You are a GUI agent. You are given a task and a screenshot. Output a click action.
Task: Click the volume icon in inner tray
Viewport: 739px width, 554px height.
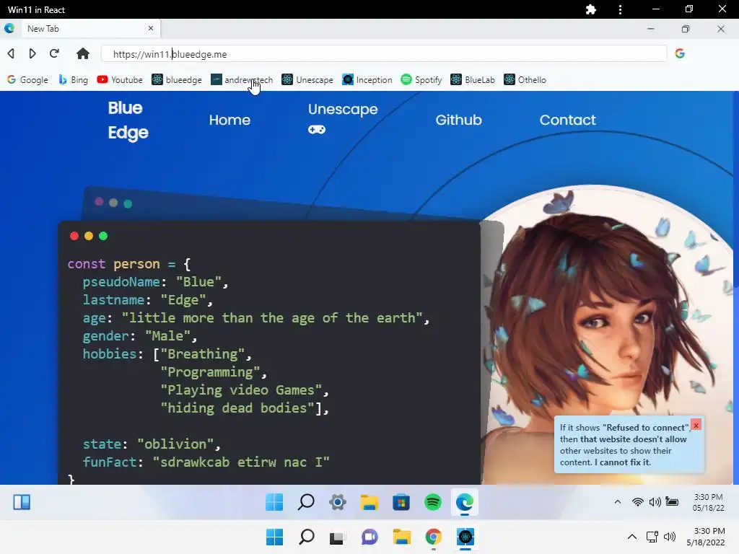coord(655,502)
